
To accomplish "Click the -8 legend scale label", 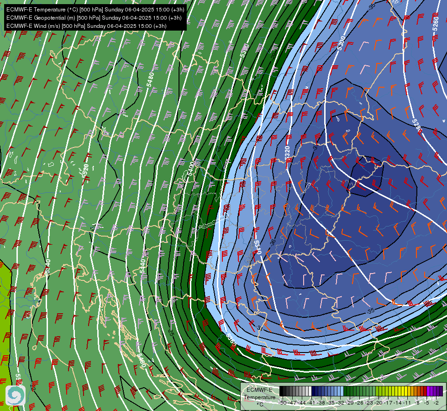I will pyautogui.click(x=417, y=403).
